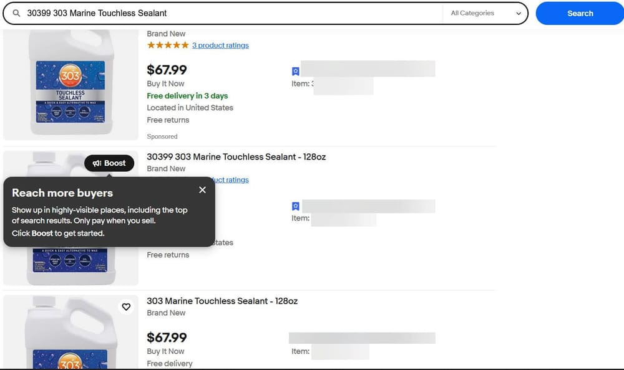Dismiss the Reach more buyers tooltip with X
The image size is (624, 370).
tap(202, 189)
